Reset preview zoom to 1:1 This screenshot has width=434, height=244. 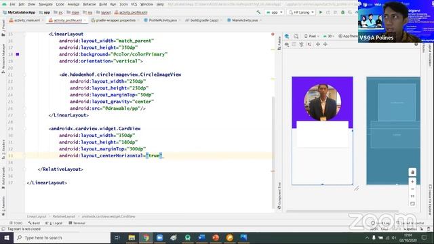click(412, 197)
